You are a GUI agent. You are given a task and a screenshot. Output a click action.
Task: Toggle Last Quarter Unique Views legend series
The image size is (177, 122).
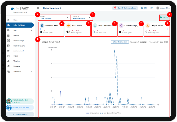[x=111, y=113]
